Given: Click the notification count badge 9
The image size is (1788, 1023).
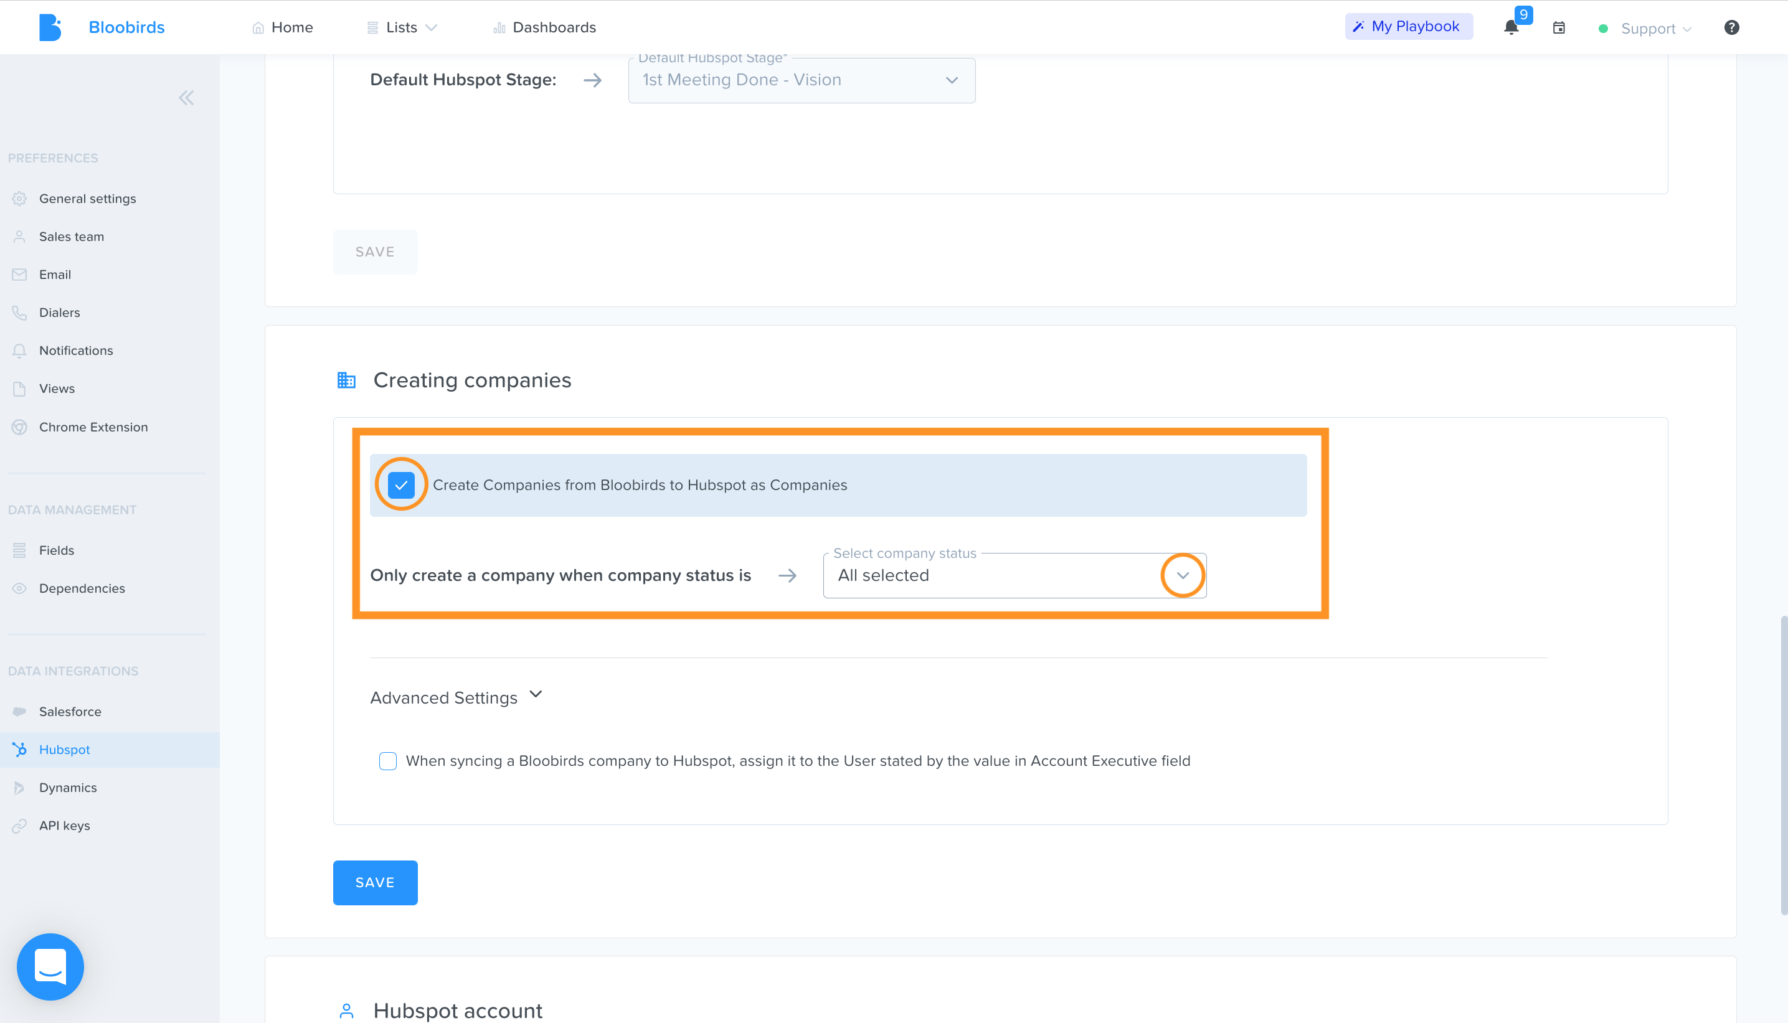Looking at the screenshot, I should tap(1523, 15).
